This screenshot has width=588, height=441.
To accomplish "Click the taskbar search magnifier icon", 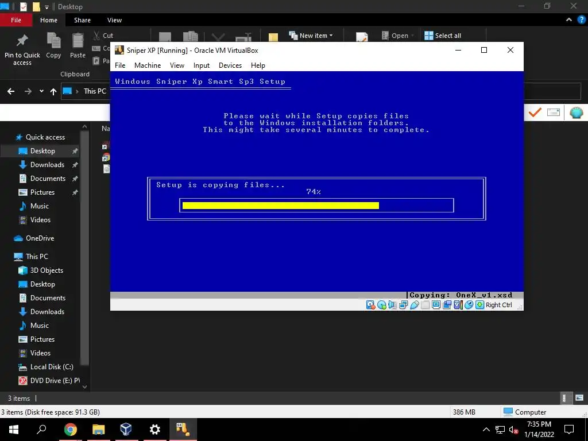I will pyautogui.click(x=41, y=430).
